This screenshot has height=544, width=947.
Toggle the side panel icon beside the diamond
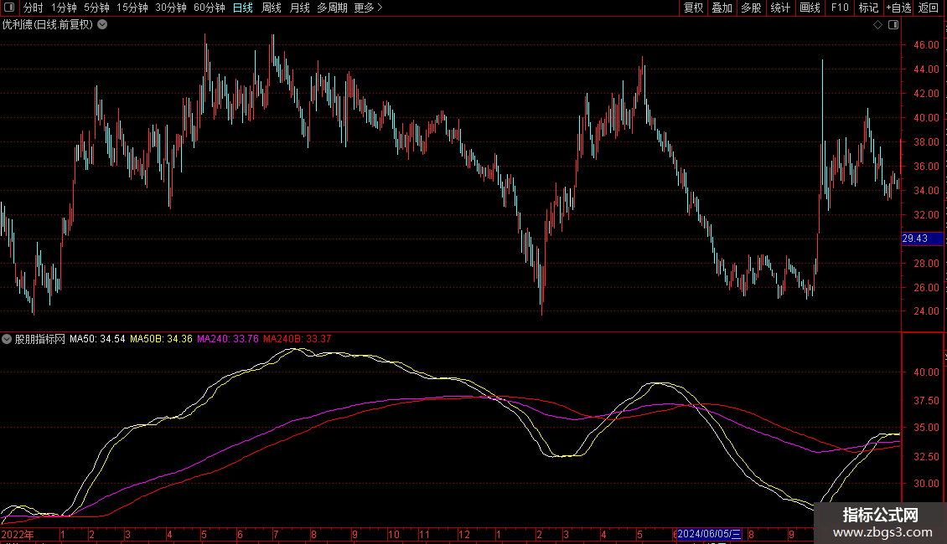point(891,25)
